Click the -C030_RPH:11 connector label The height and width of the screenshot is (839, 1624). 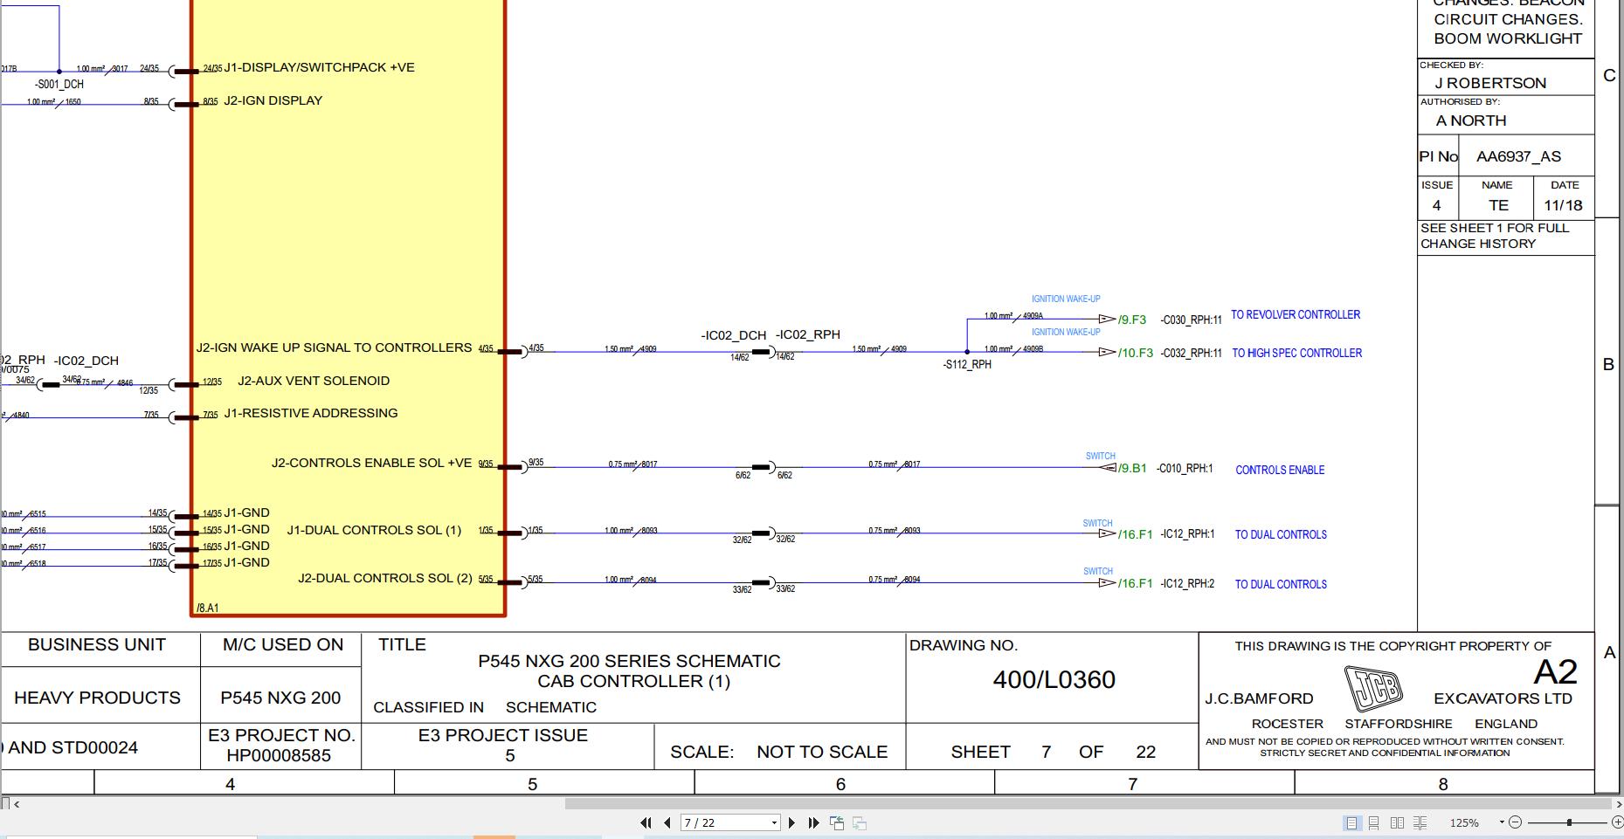pos(1191,320)
